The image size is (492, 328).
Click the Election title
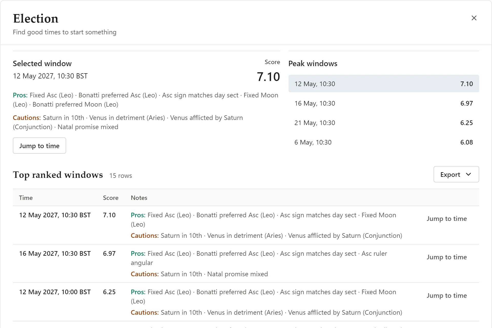click(36, 18)
